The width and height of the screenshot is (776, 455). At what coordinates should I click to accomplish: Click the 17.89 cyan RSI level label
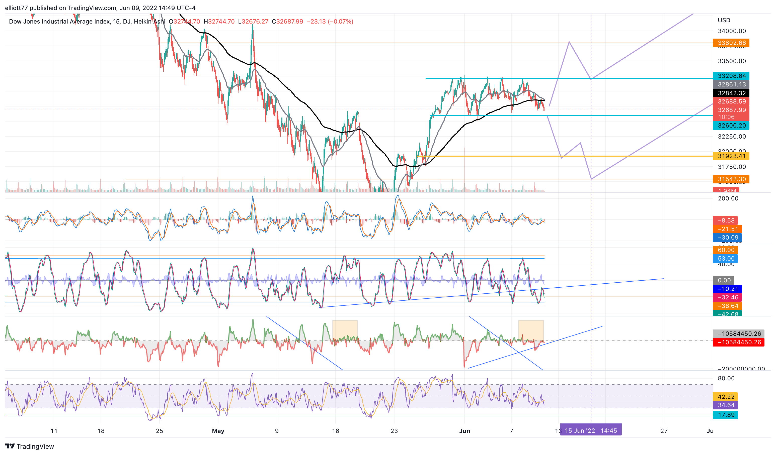pyautogui.click(x=725, y=415)
